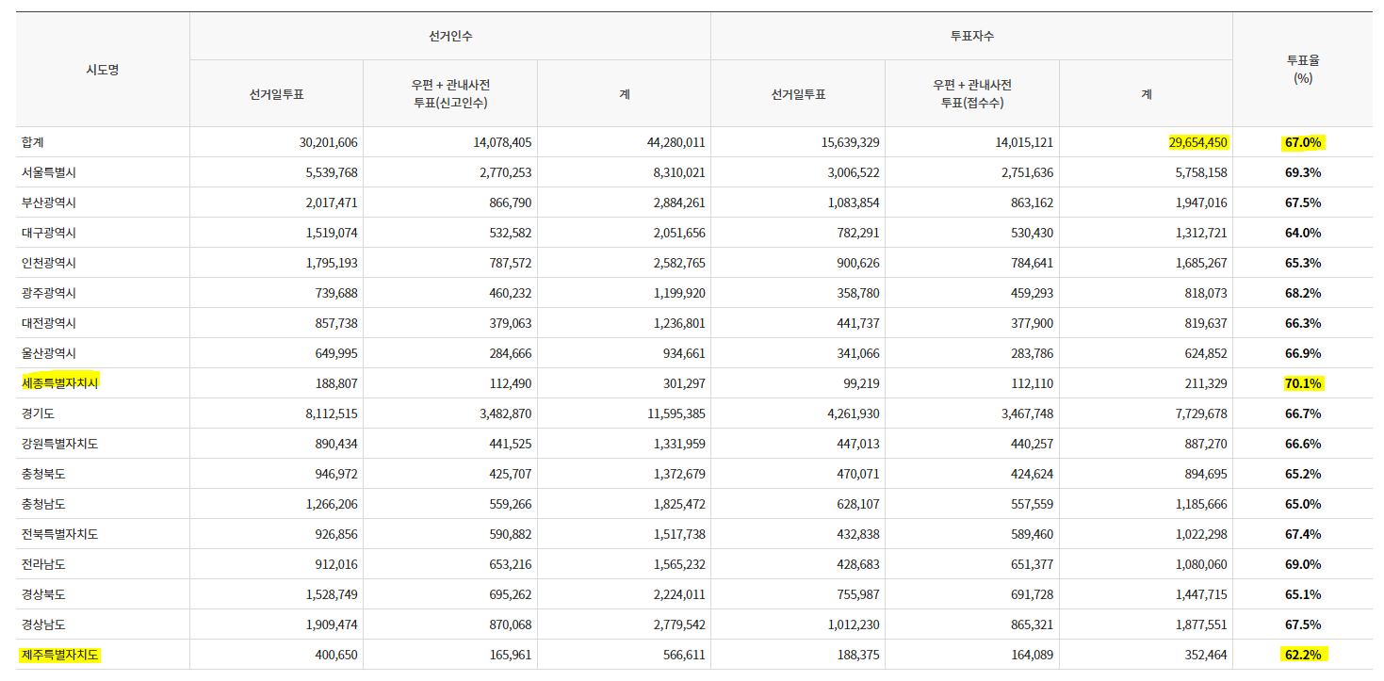This screenshot has width=1384, height=681.
Task: Click Seoul's turnout value 69.3%
Action: pos(1303,172)
